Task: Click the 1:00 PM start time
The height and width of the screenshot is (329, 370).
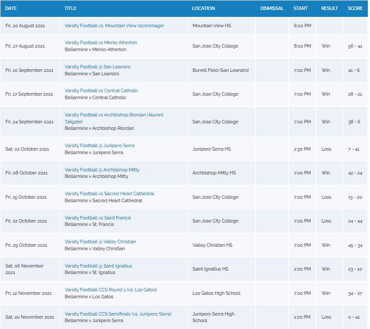Action: pos(302,317)
